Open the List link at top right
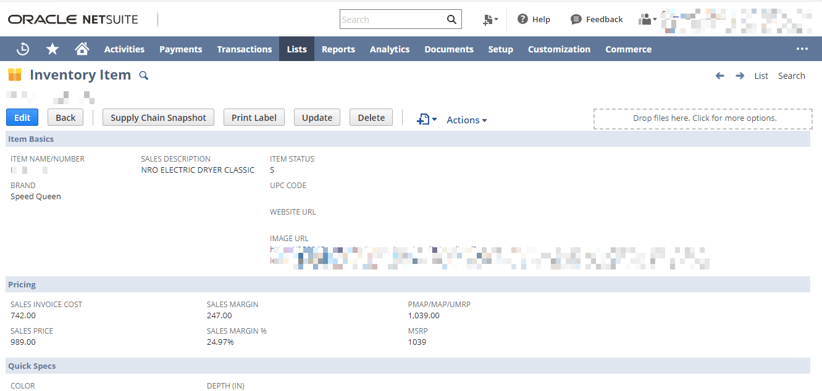Screen dimensions: 822x391 click(761, 75)
